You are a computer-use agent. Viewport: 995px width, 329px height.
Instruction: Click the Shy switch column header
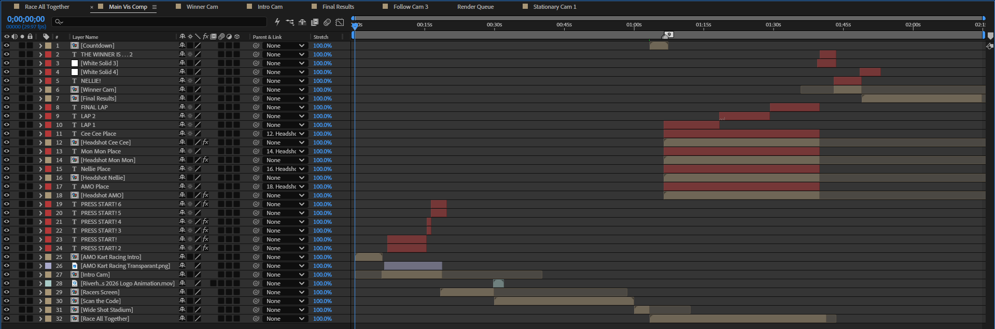coord(182,37)
